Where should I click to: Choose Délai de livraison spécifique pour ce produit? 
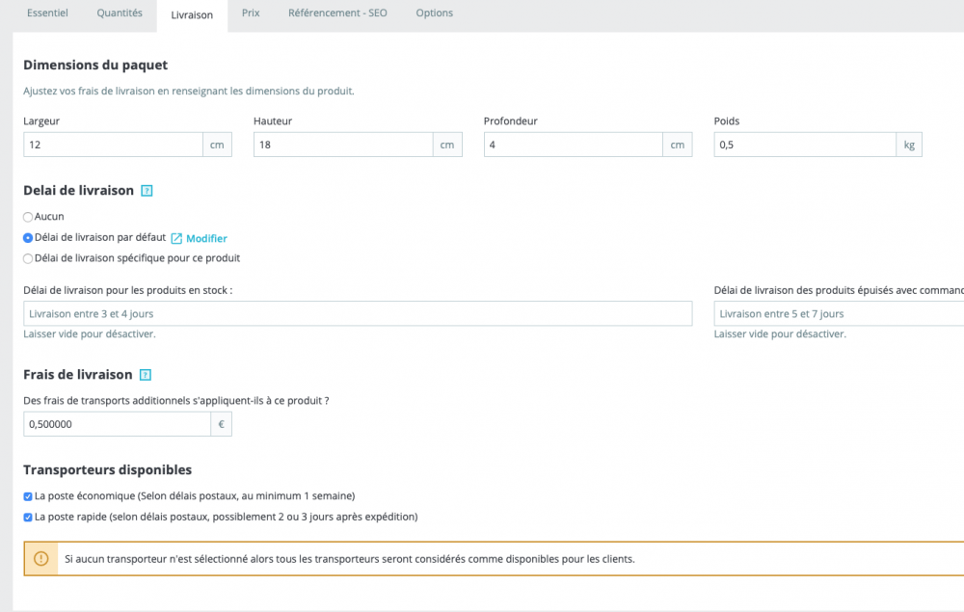coord(28,258)
